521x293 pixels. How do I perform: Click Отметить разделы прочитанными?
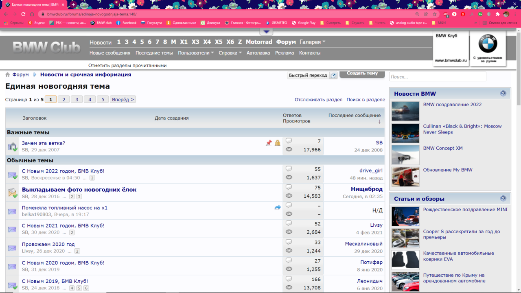tap(127, 65)
